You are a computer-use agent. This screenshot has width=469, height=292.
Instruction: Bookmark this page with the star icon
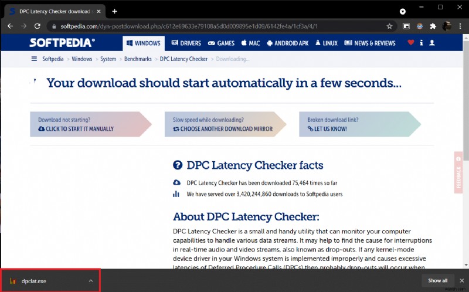[x=389, y=26]
